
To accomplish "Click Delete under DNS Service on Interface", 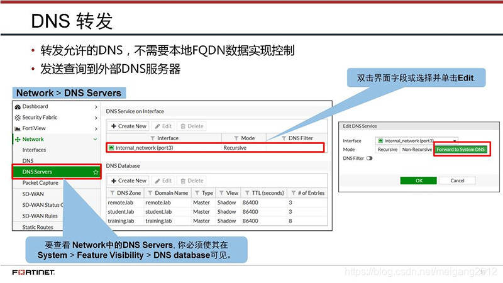I will (x=192, y=126).
